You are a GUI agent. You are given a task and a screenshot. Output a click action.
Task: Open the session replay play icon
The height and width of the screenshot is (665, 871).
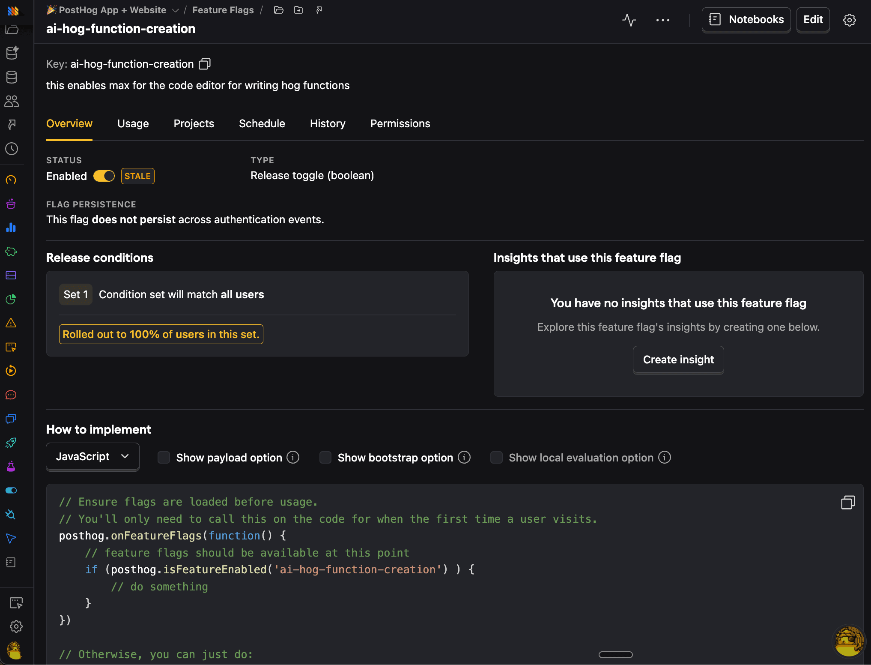(11, 371)
